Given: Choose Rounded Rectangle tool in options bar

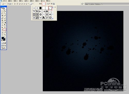Looking at the screenshot, I should coord(22,4).
